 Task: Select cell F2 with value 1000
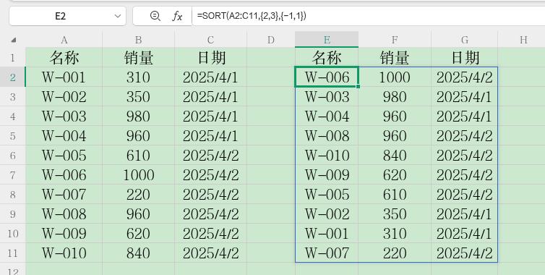[x=395, y=77]
